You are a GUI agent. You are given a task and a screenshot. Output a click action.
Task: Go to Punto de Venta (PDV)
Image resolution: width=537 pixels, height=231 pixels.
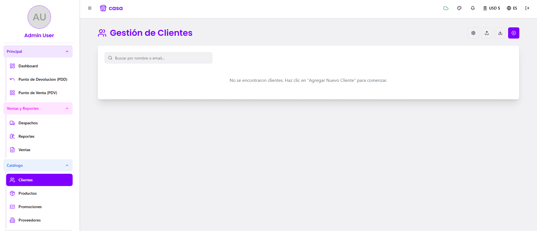(39, 93)
